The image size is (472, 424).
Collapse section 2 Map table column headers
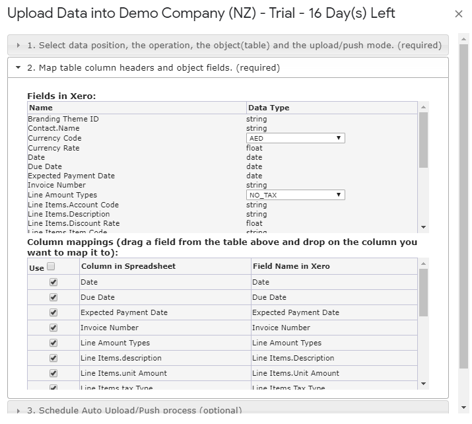tap(228, 68)
